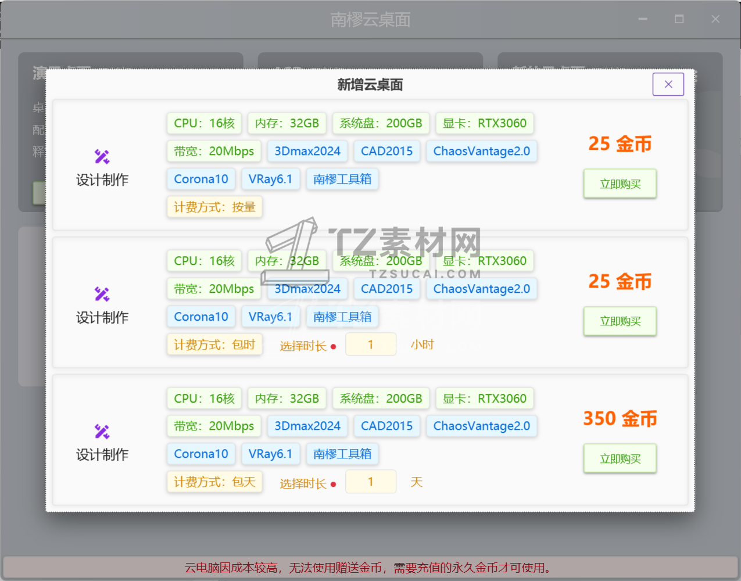Click the CAD2015 tag in the 按量 card

386,151
